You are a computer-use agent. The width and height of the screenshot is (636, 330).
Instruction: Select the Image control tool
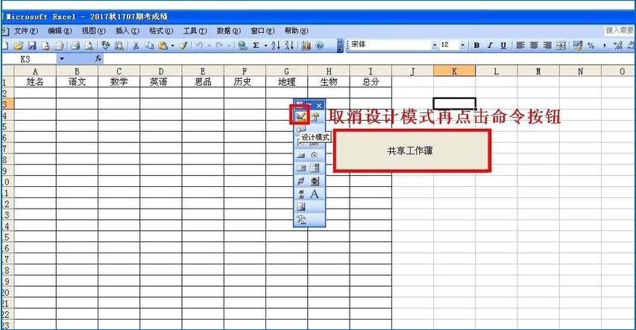[301, 207]
